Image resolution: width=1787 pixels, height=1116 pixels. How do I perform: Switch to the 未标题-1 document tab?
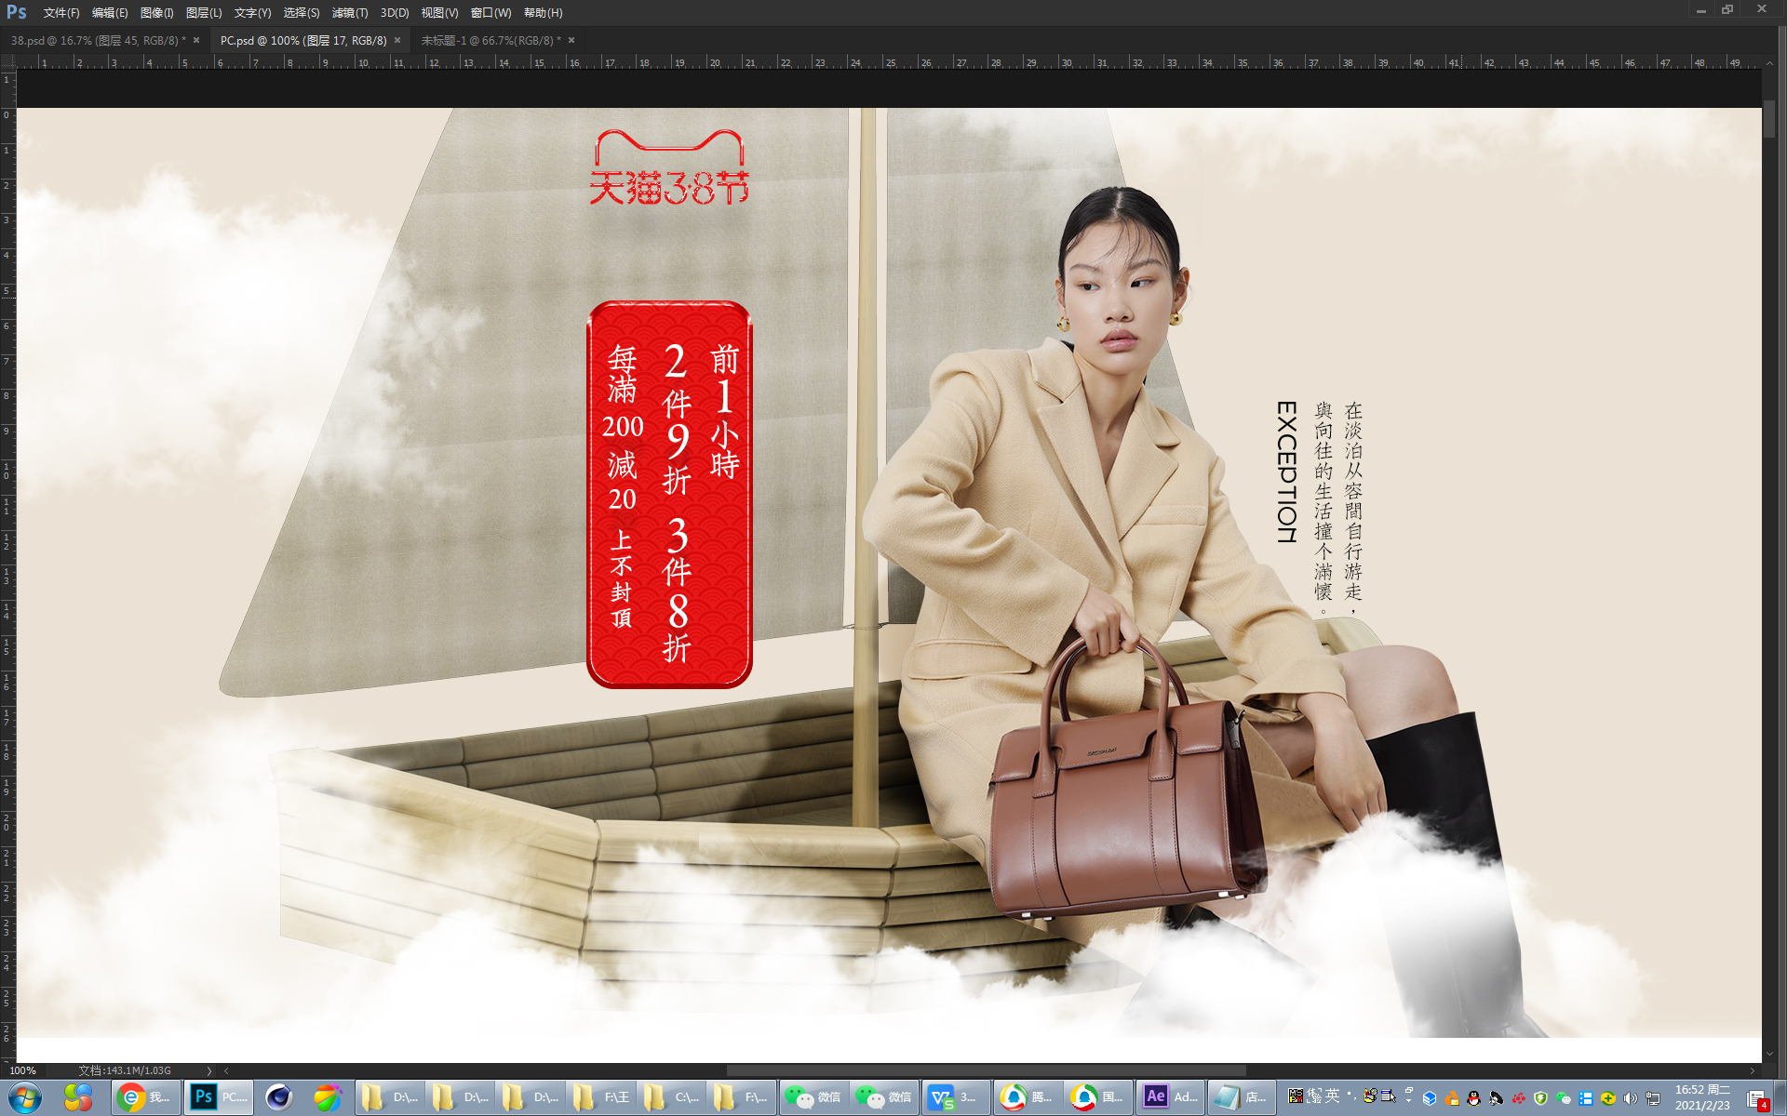pyautogui.click(x=488, y=41)
